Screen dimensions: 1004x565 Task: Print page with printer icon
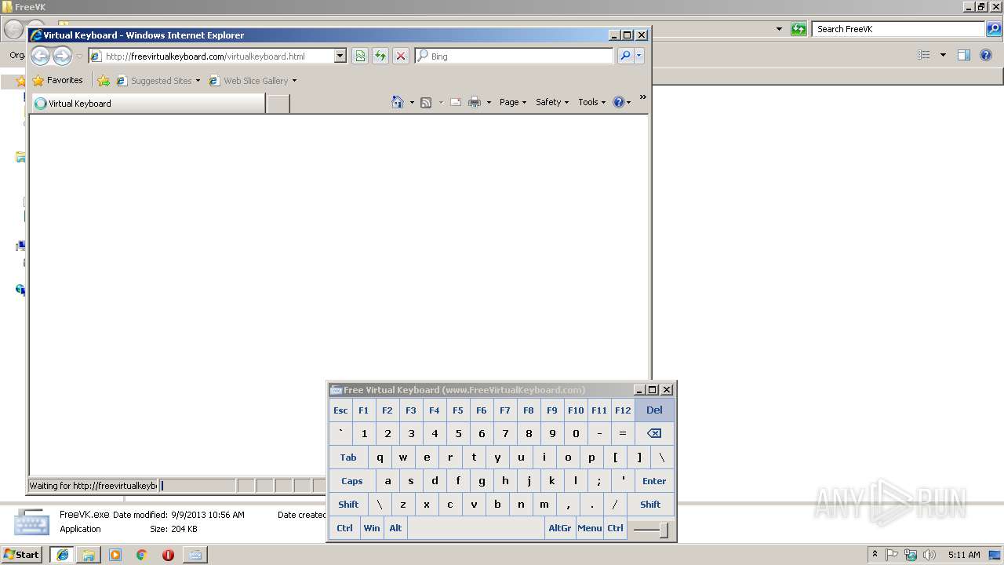pos(475,102)
